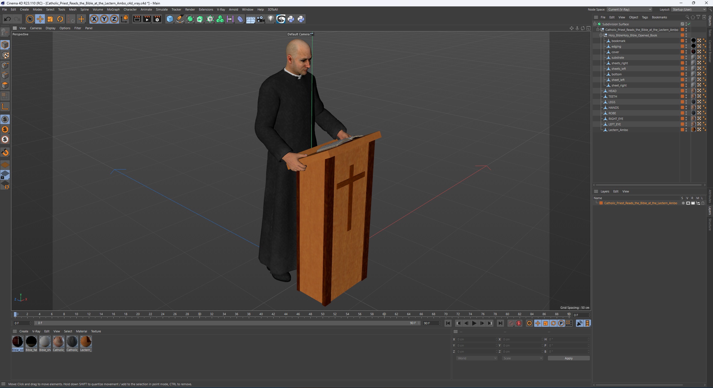Viewport: 713px width, 388px height.
Task: Toggle X-axis lock button
Action: (94, 19)
